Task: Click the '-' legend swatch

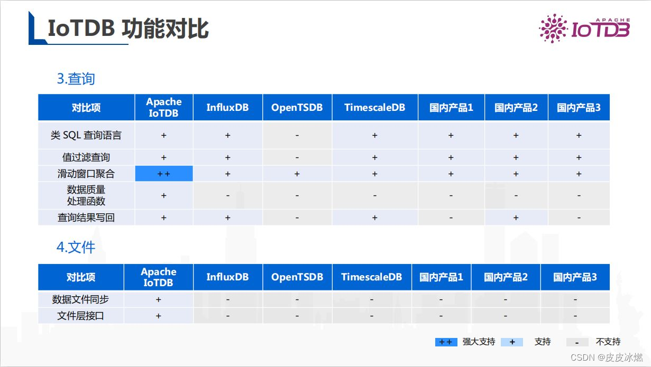Action: [x=577, y=342]
